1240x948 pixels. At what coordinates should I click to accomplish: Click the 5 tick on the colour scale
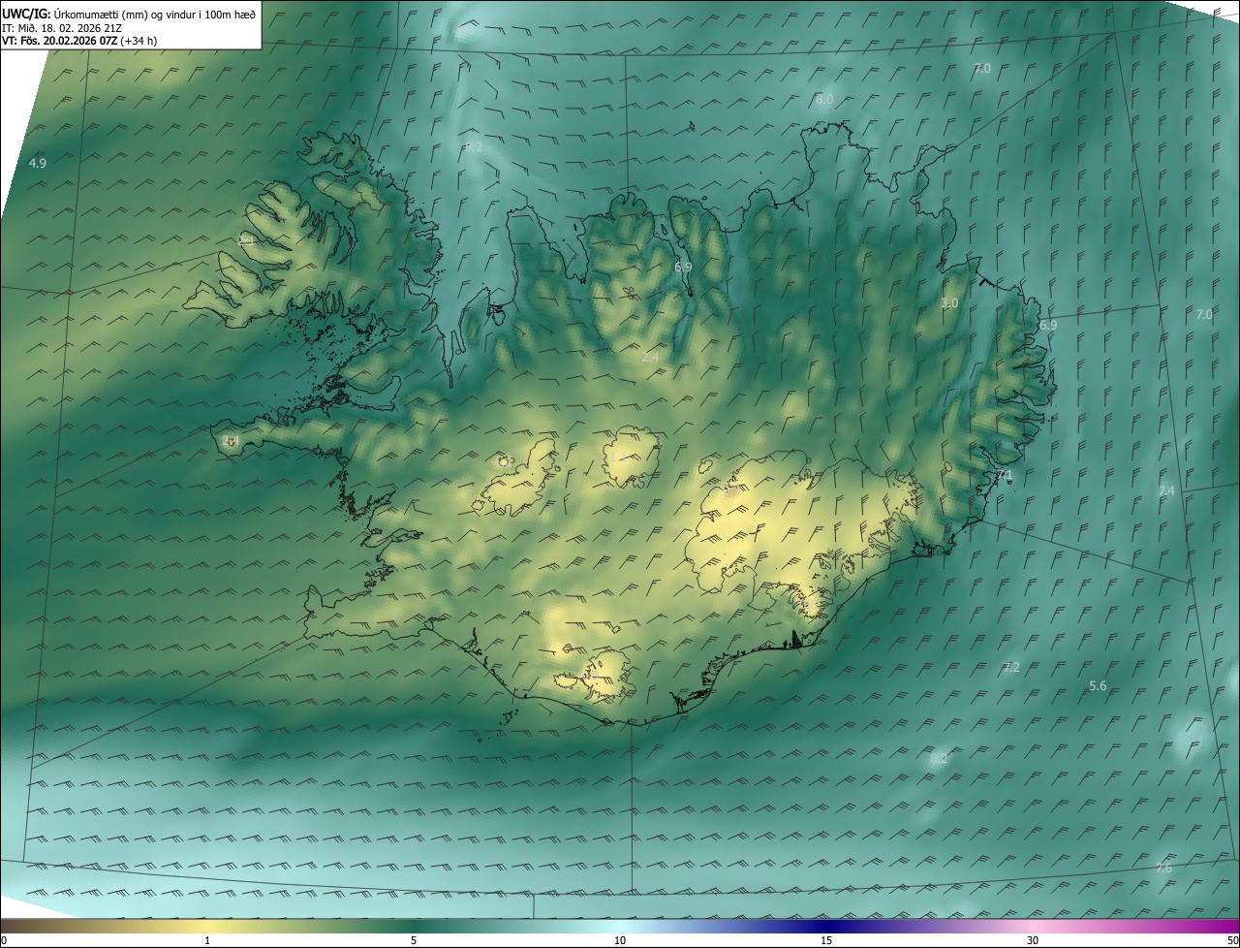click(414, 940)
